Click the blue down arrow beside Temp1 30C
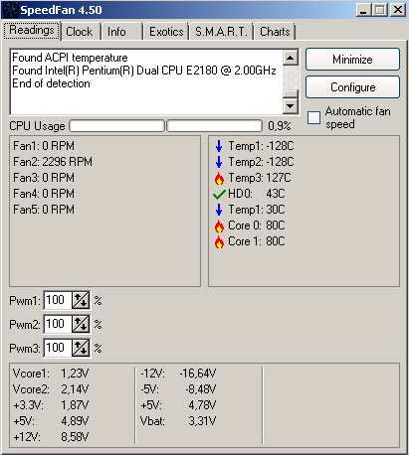409x455 pixels. coord(219,210)
